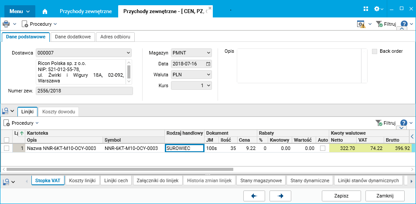Toggle the Auto checkbox in row 1
The height and width of the screenshot is (204, 416).
323,148
